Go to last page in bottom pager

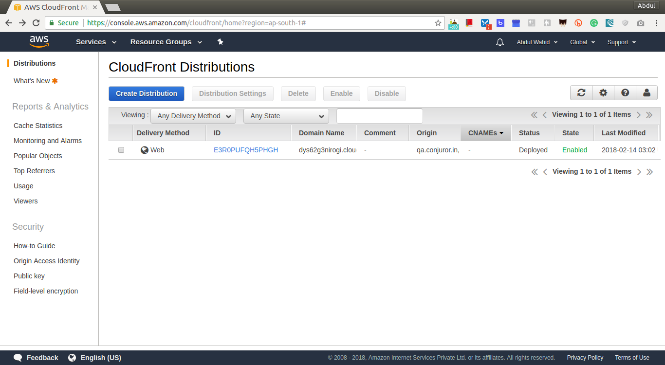pyautogui.click(x=650, y=172)
